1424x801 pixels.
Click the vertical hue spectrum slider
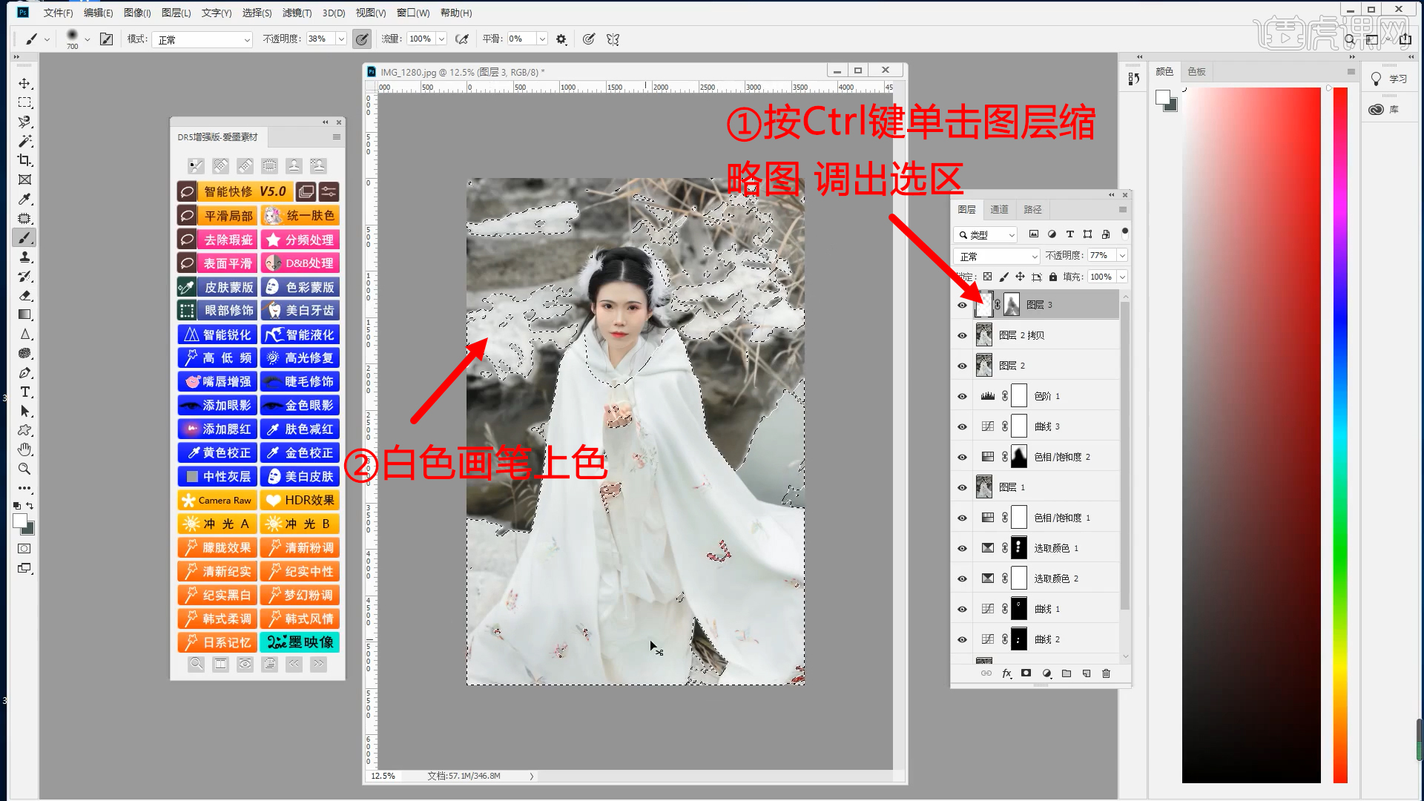pyautogui.click(x=1339, y=435)
